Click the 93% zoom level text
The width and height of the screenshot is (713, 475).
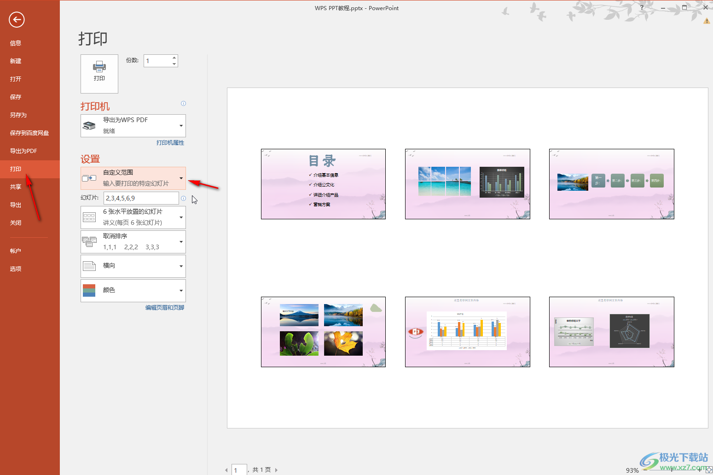click(632, 470)
